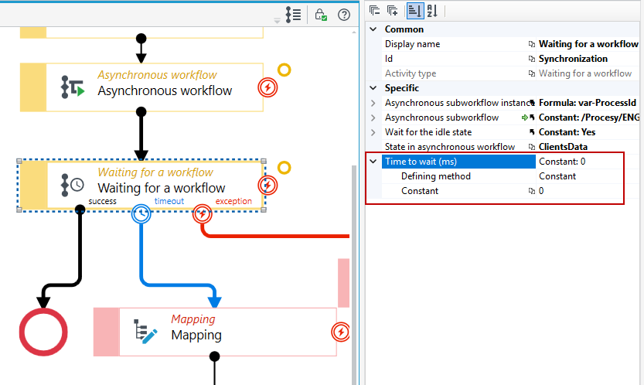Click the blue timeout clock port
Screen dimensions: 644x385
click(x=141, y=214)
